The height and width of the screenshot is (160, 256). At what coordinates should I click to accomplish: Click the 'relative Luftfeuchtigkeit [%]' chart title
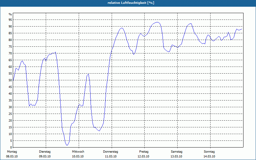tap(131, 3)
